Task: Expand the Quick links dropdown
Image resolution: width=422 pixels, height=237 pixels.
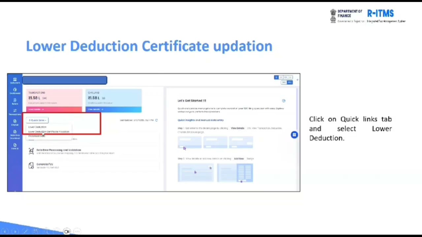Action: pyautogui.click(x=37, y=120)
